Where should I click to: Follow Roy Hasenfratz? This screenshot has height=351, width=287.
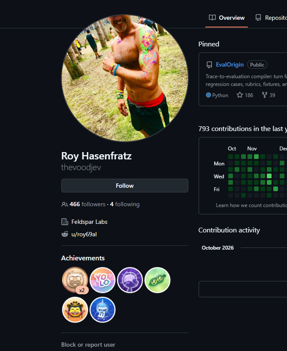click(x=125, y=186)
